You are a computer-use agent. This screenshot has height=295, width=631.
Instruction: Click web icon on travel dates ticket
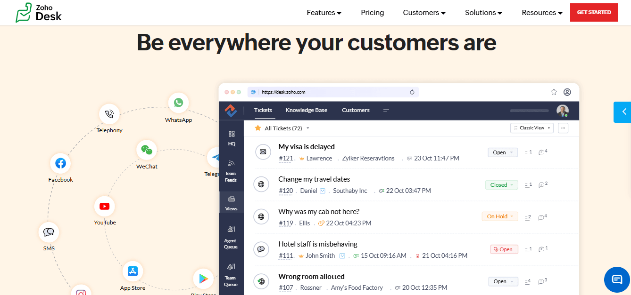pyautogui.click(x=261, y=184)
